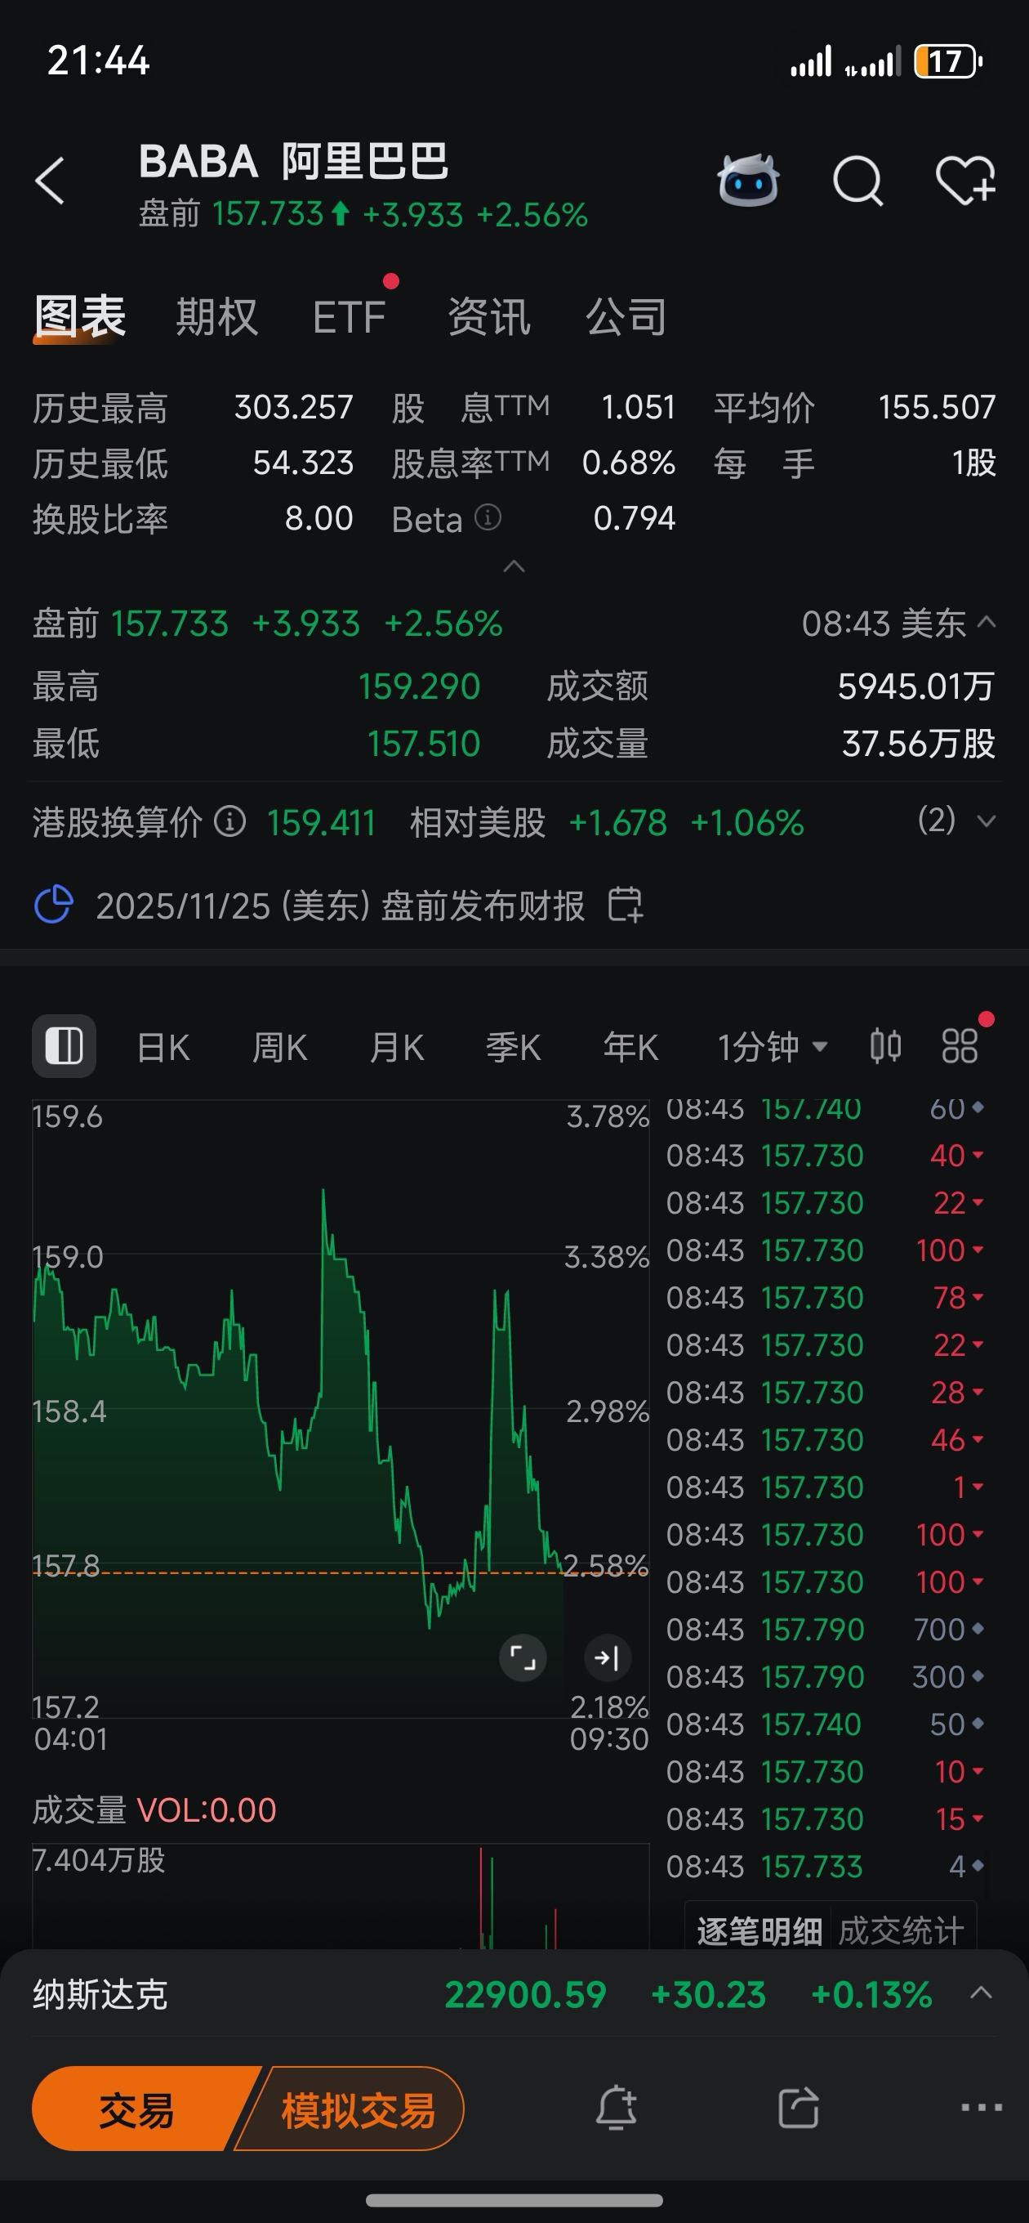Tap the 纳斯达克 index value 22900.59
Viewport: 1029px width, 2223px height.
[x=525, y=1994]
